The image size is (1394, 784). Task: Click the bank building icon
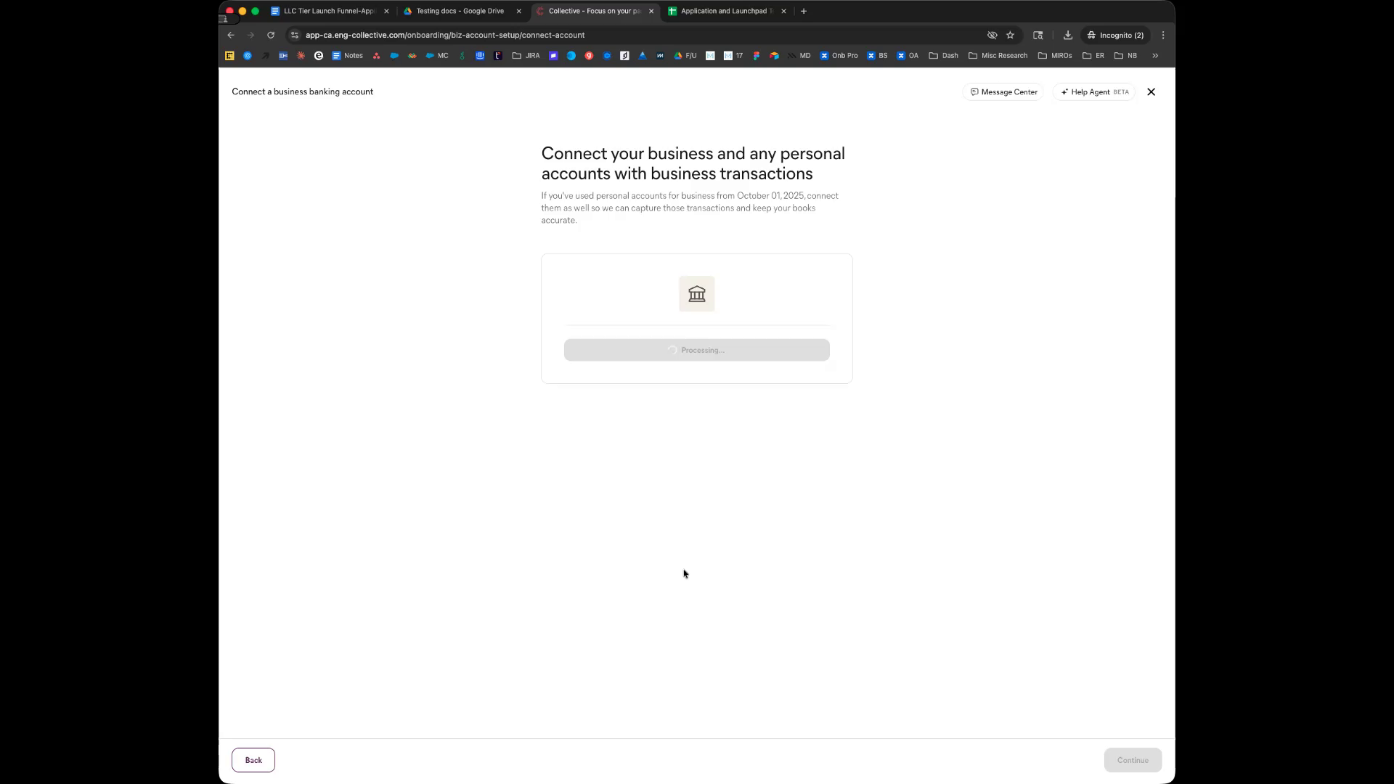coord(696,294)
